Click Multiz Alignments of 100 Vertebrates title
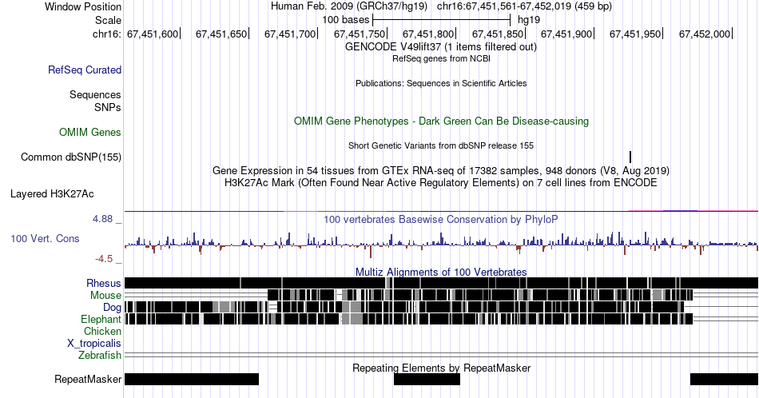The height and width of the screenshot is (398, 759). point(441,272)
